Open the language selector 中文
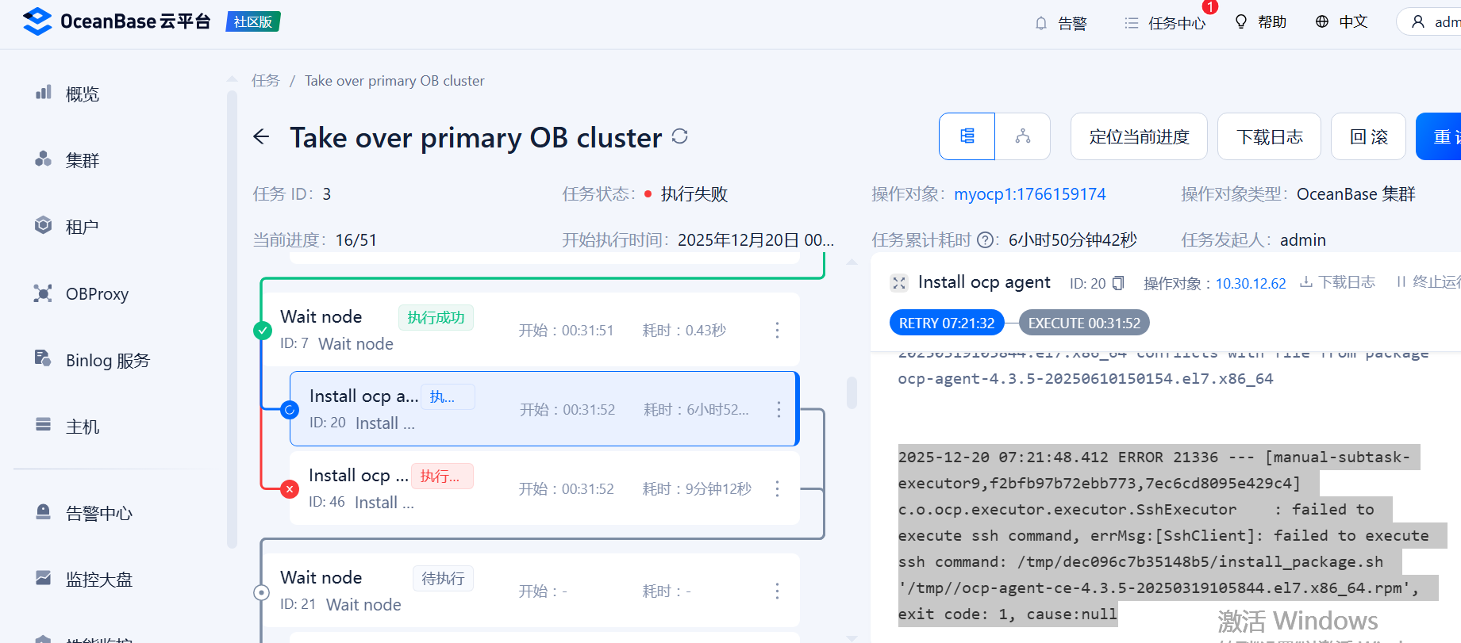This screenshot has width=1461, height=643. tap(1341, 22)
